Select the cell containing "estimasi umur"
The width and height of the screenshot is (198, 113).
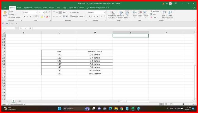(x=95, y=51)
